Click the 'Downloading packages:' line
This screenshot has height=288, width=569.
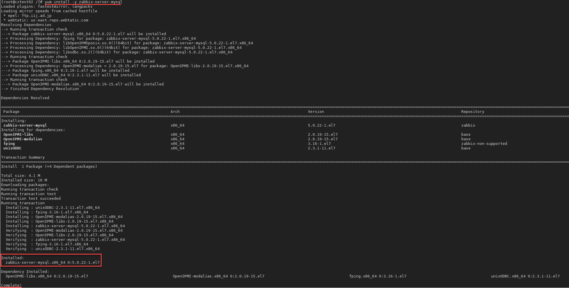click(25, 185)
